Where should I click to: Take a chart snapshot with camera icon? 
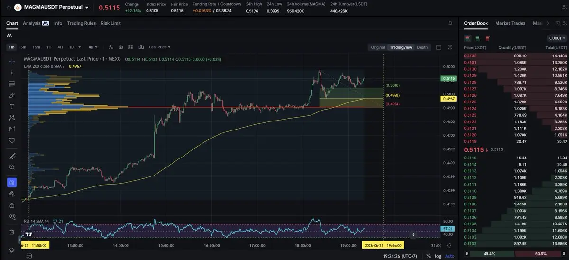point(141,47)
